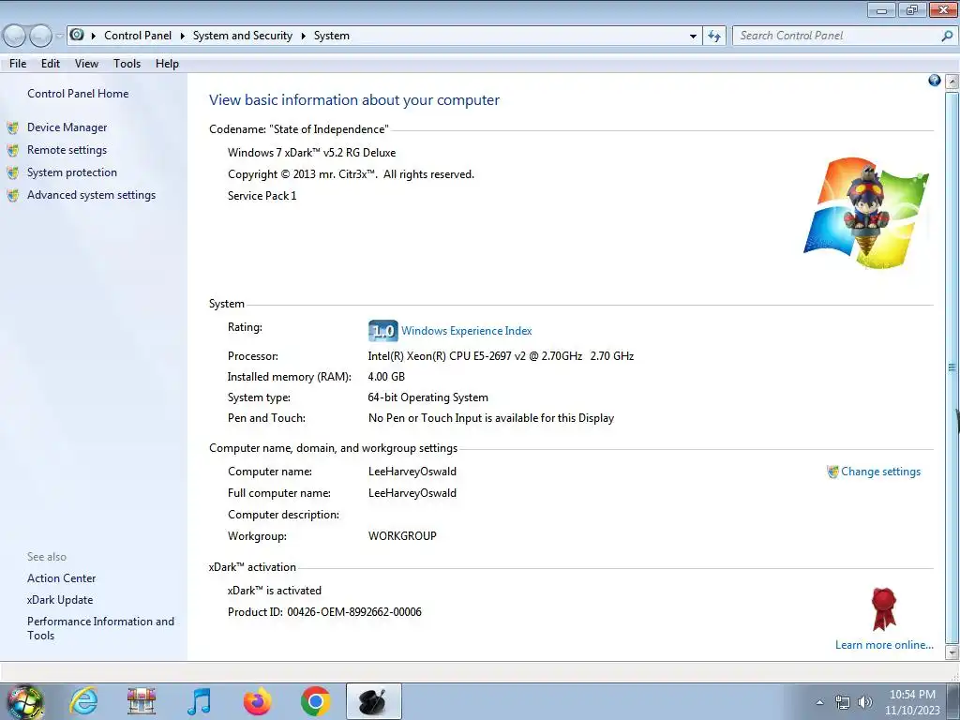The width and height of the screenshot is (960, 720).
Task: Click the vertical scrollbar thumb
Action: (952, 367)
